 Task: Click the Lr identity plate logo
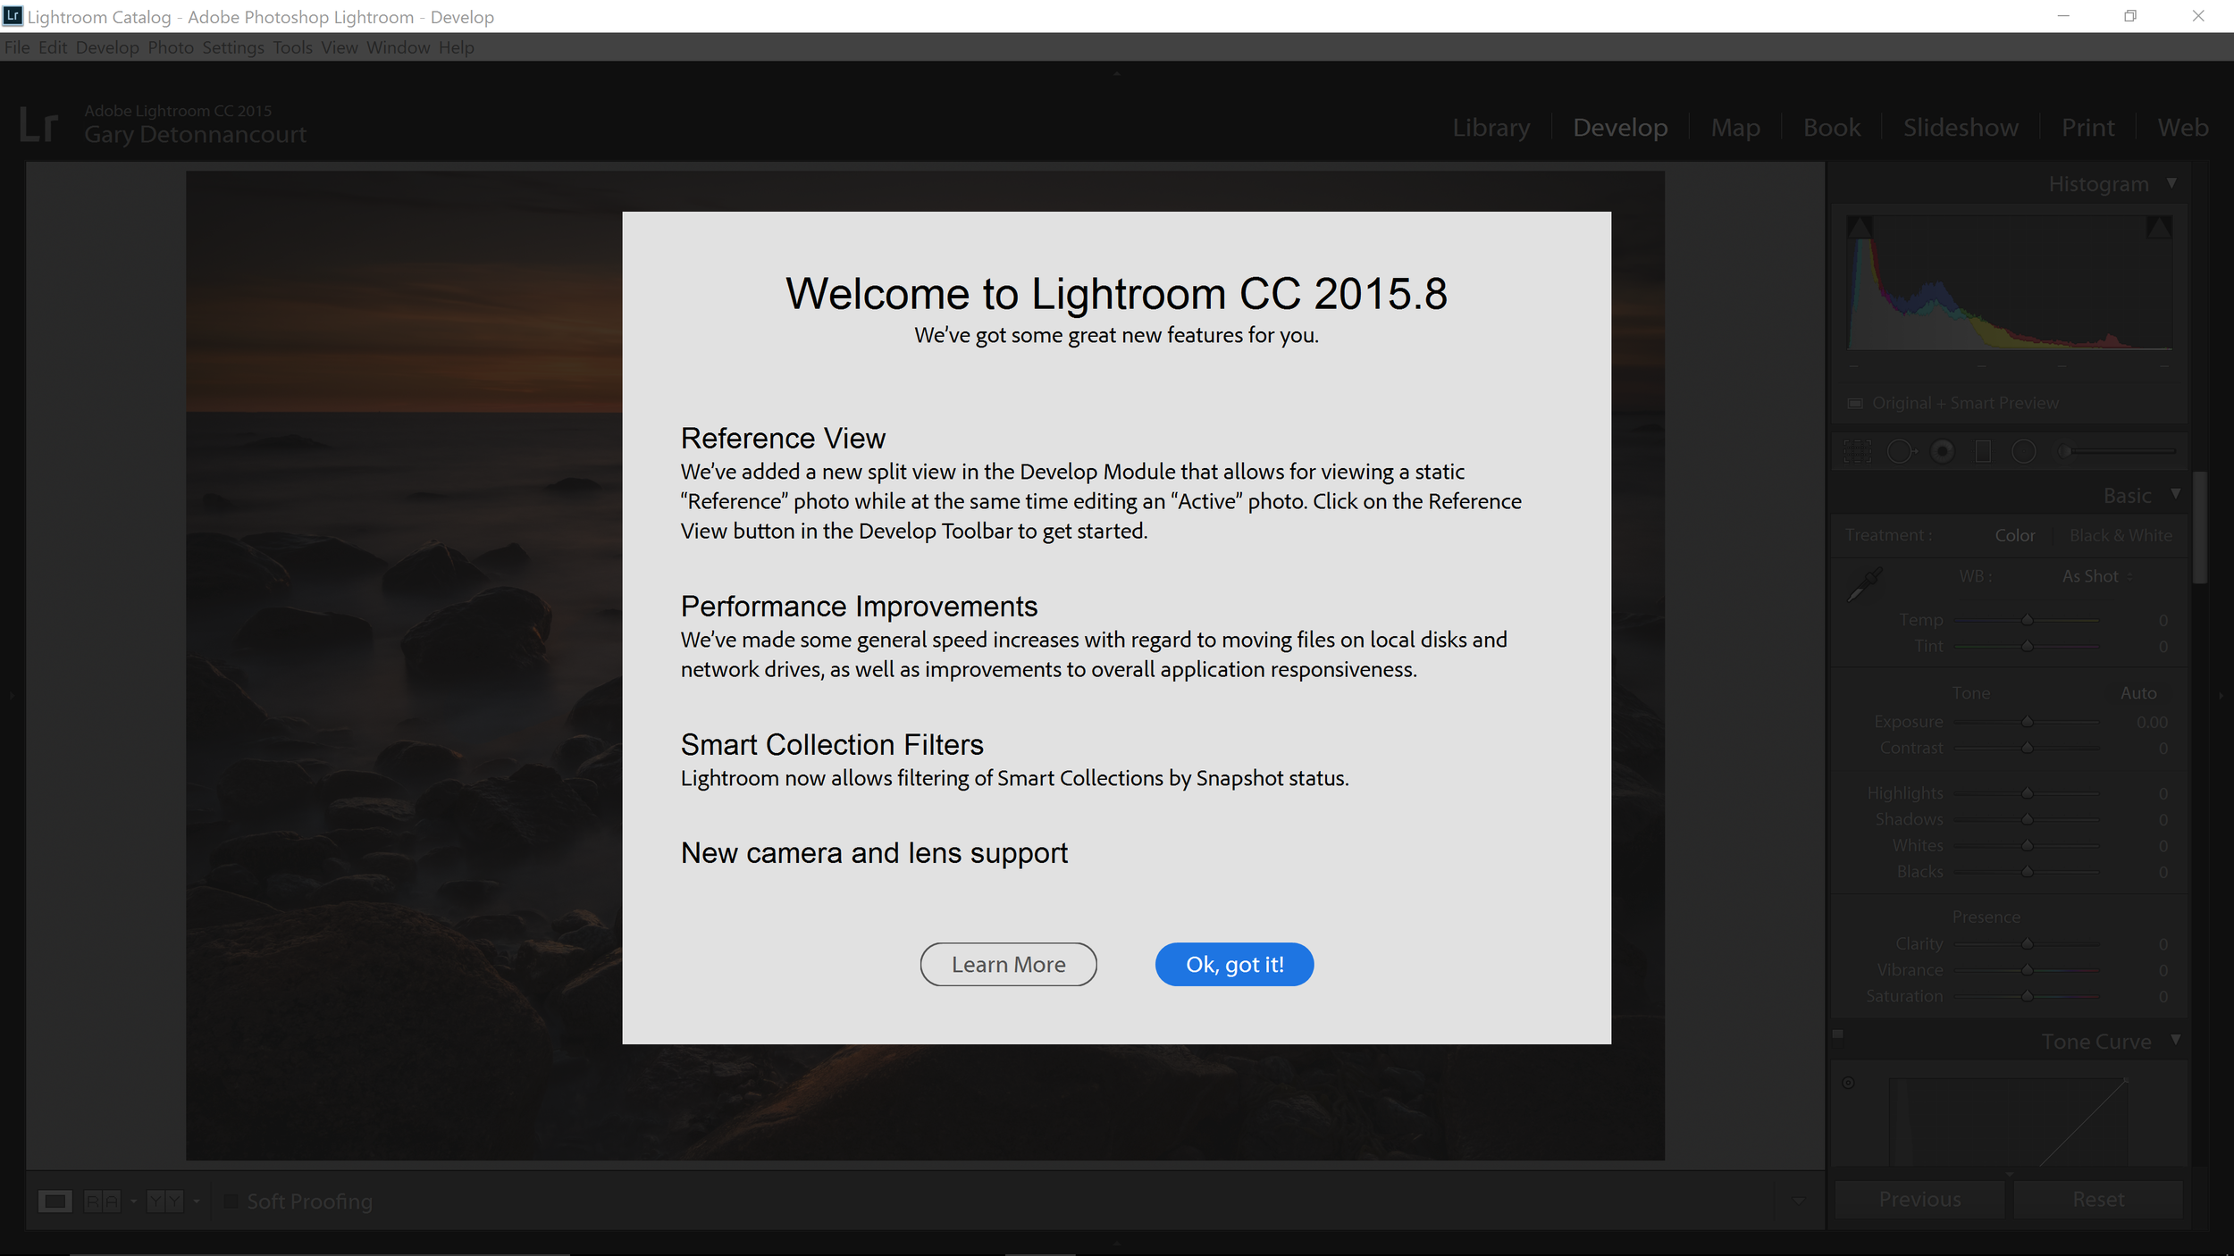[39, 125]
